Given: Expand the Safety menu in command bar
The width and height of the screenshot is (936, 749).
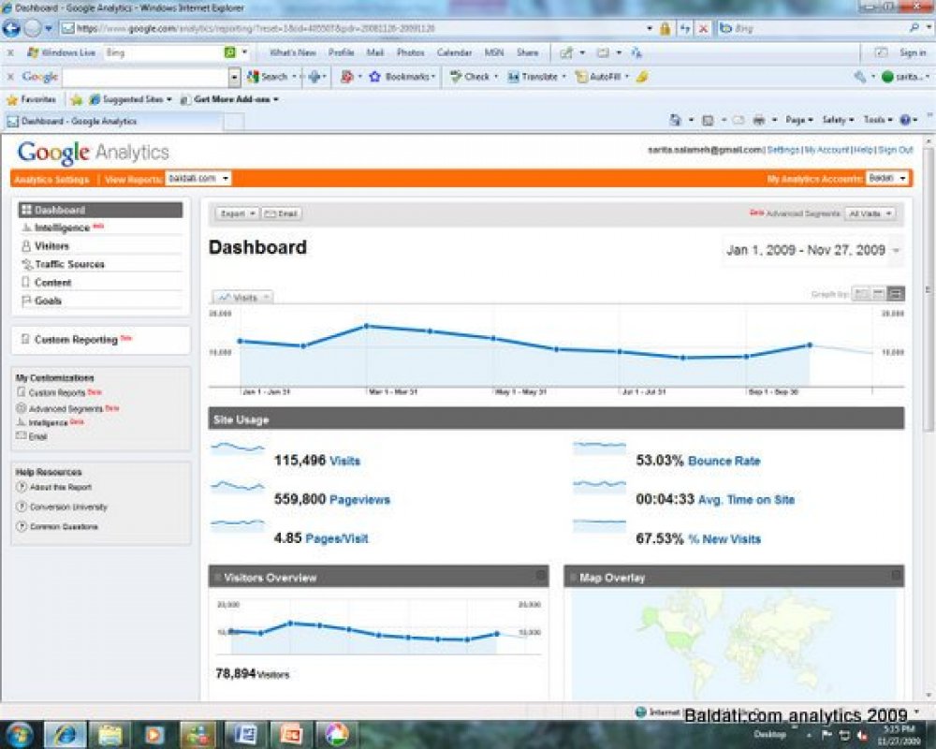Looking at the screenshot, I should 838,120.
